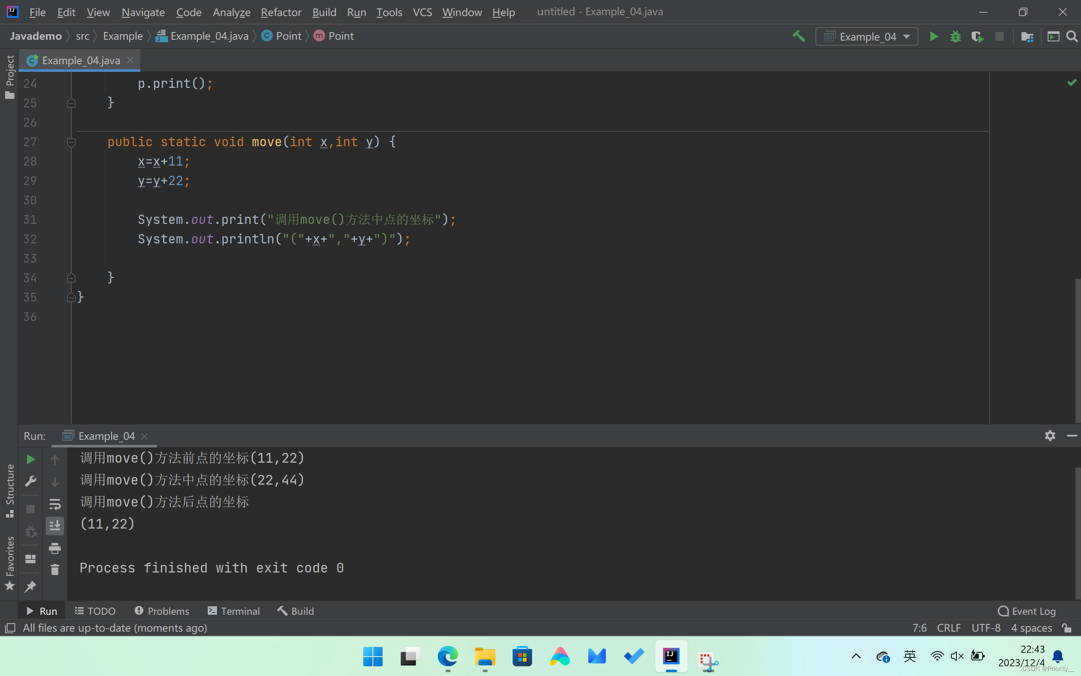Toggle read-only lock in status bar
The image size is (1081, 676).
1067,628
